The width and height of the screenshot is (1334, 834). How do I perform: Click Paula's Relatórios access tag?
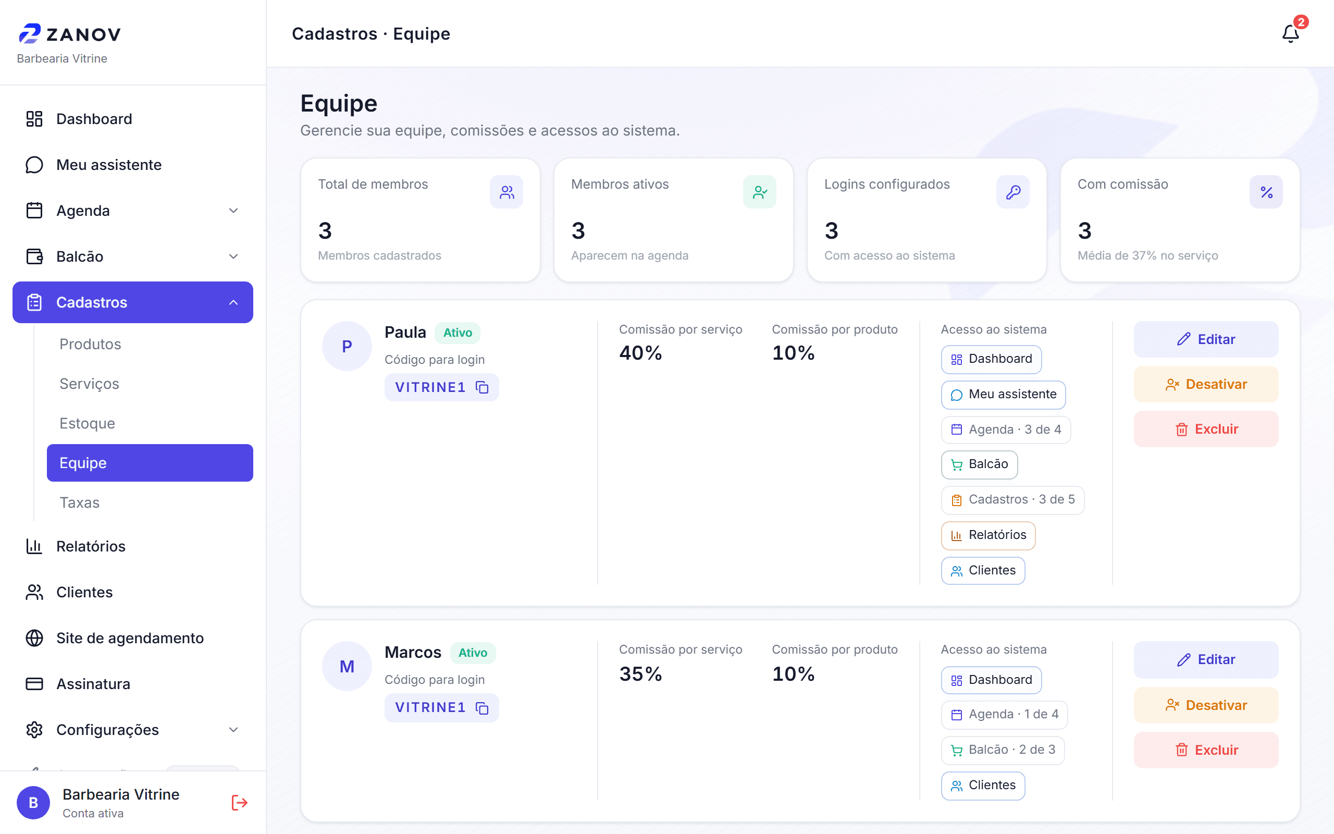[988, 535]
